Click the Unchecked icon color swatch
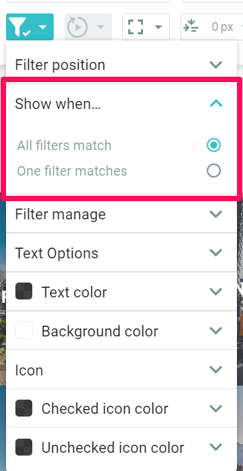Image resolution: width=243 pixels, height=471 pixels. (23, 447)
